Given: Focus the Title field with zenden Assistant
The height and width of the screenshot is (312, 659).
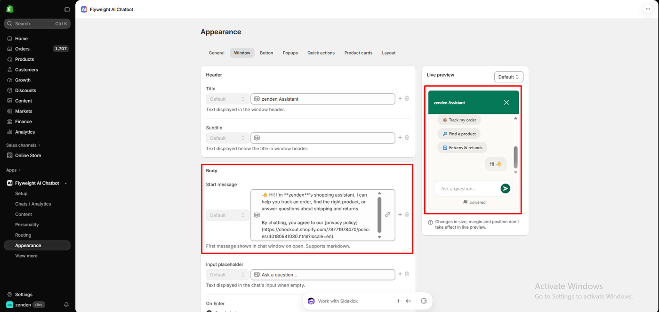Looking at the screenshot, I should pos(323,99).
